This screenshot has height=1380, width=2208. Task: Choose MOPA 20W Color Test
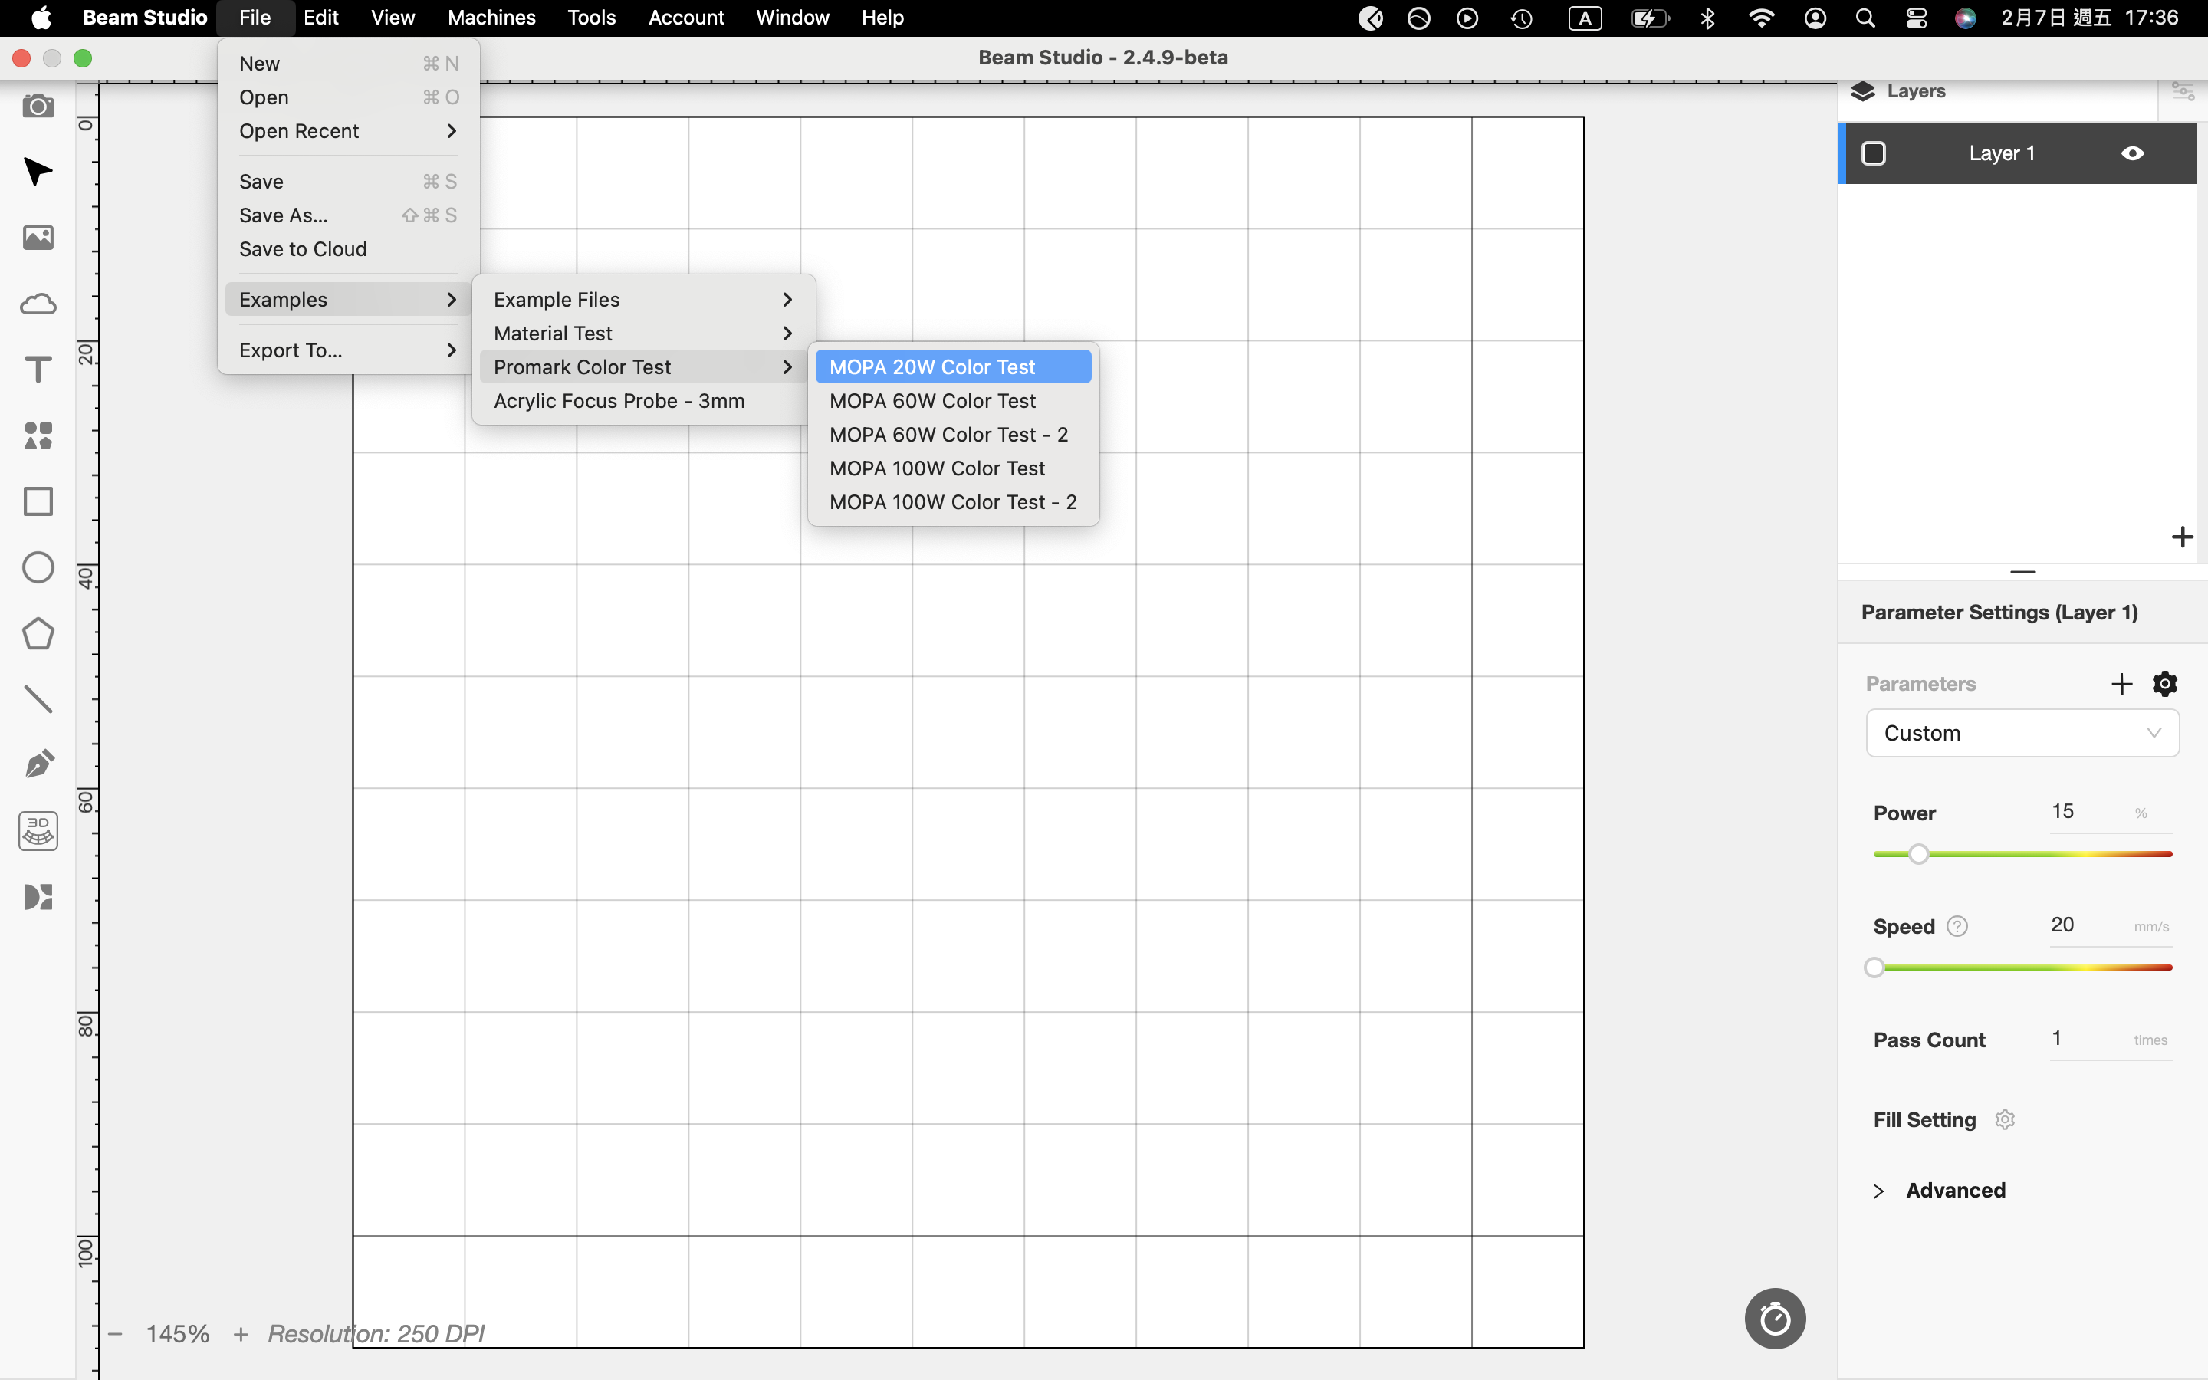point(952,367)
